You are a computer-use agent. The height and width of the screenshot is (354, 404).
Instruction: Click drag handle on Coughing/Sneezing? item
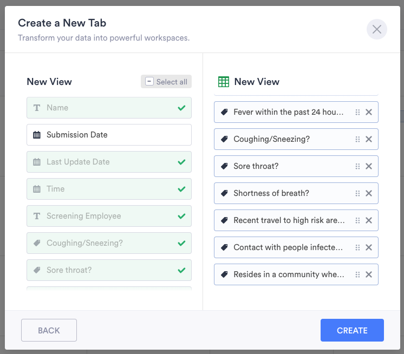coord(357,139)
